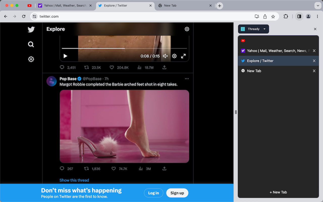Unmute the video player

pyautogui.click(x=165, y=56)
